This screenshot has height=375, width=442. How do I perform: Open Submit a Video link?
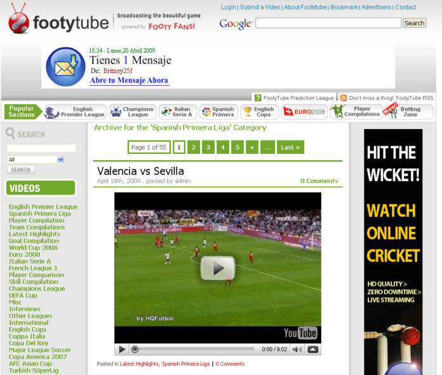(x=260, y=8)
